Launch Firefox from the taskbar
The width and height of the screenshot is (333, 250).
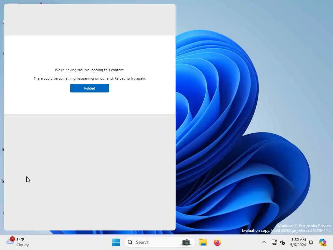pyautogui.click(x=218, y=242)
